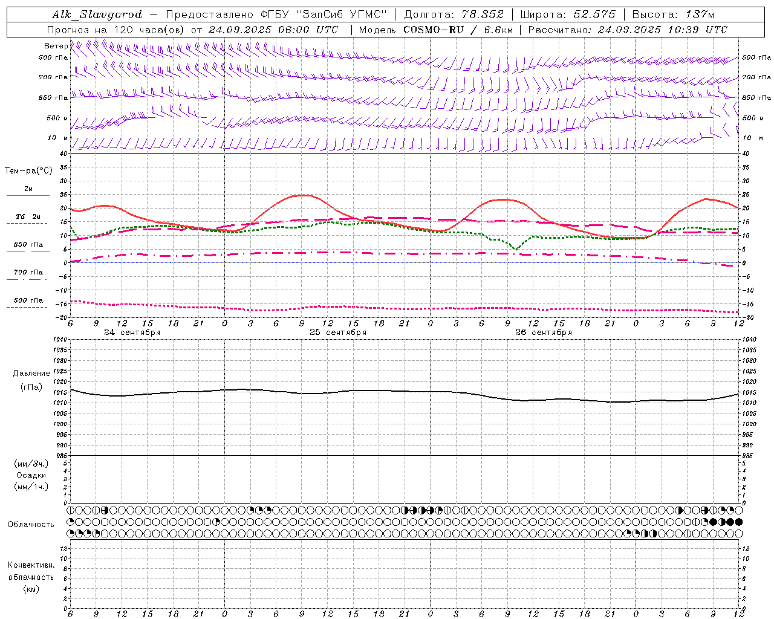Click the model name COSMO-RU / 6.6км

(458, 30)
